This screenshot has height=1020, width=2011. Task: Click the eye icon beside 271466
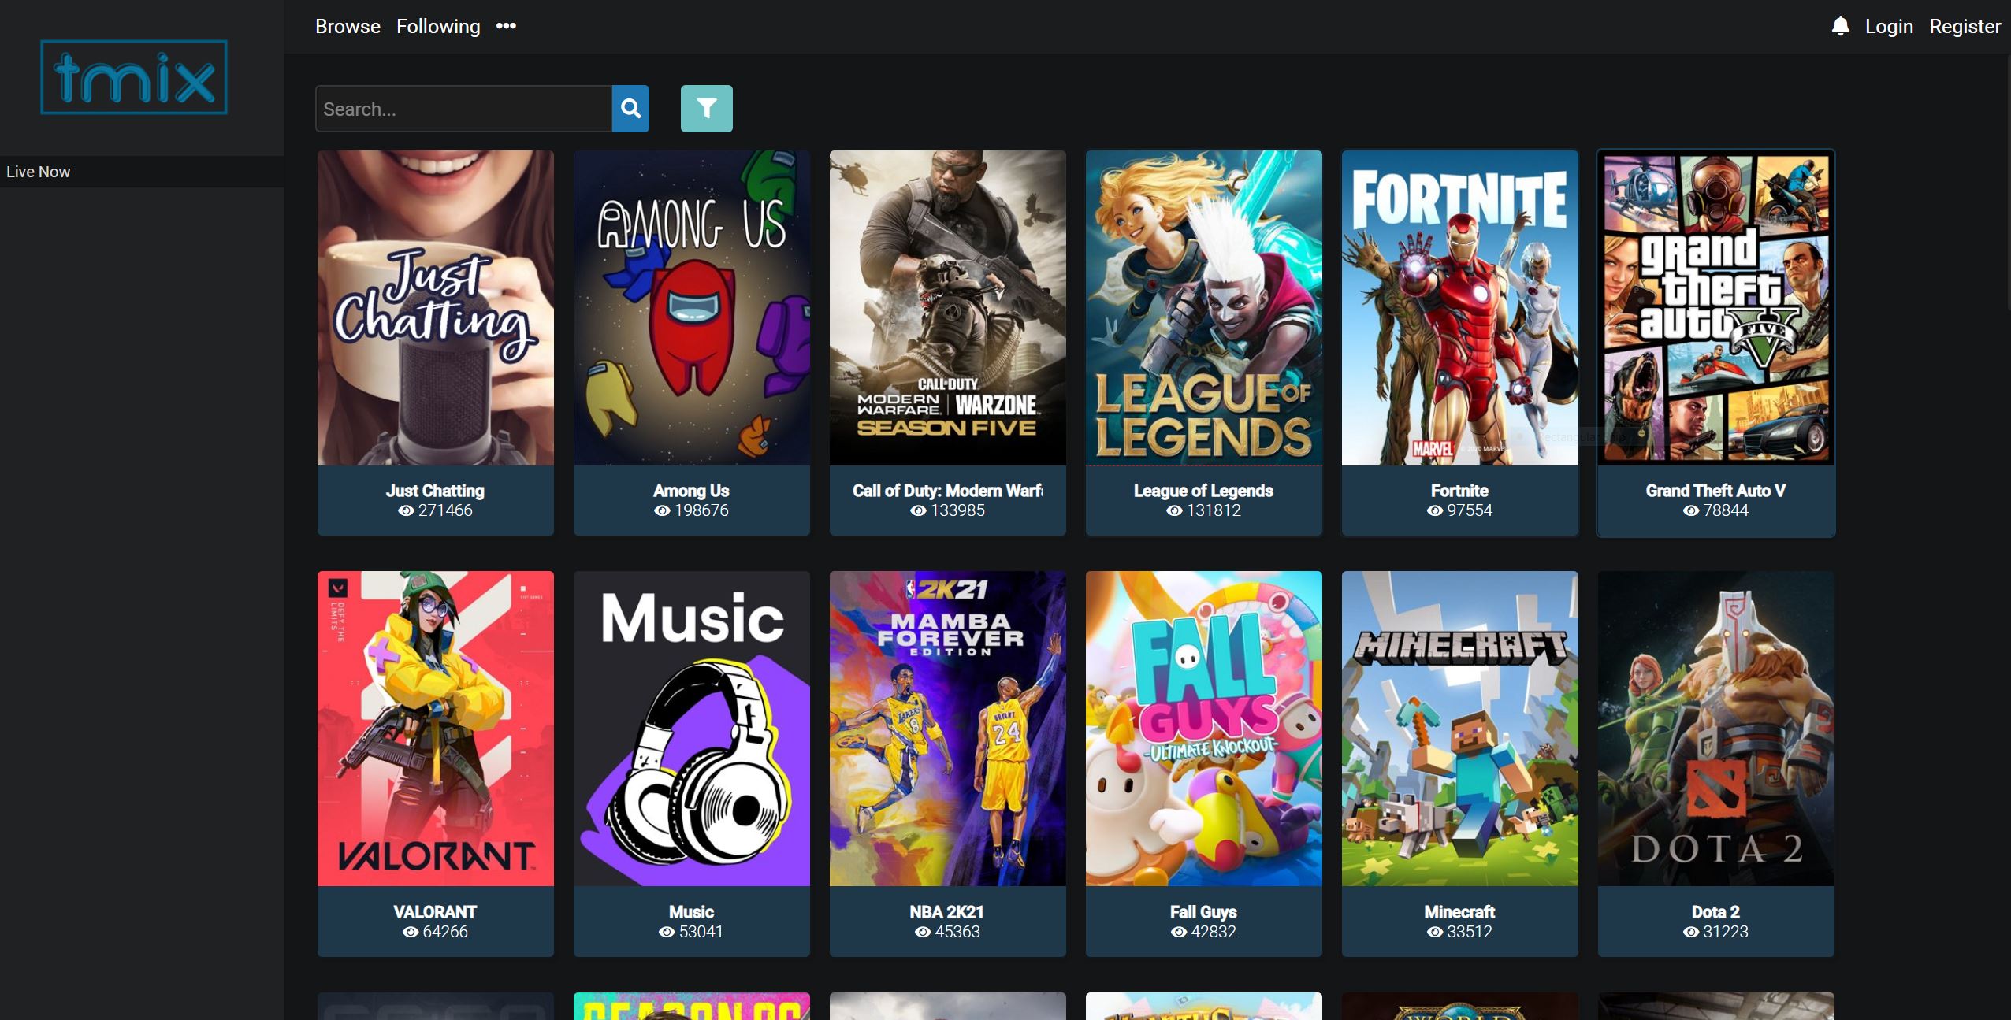pyautogui.click(x=406, y=510)
